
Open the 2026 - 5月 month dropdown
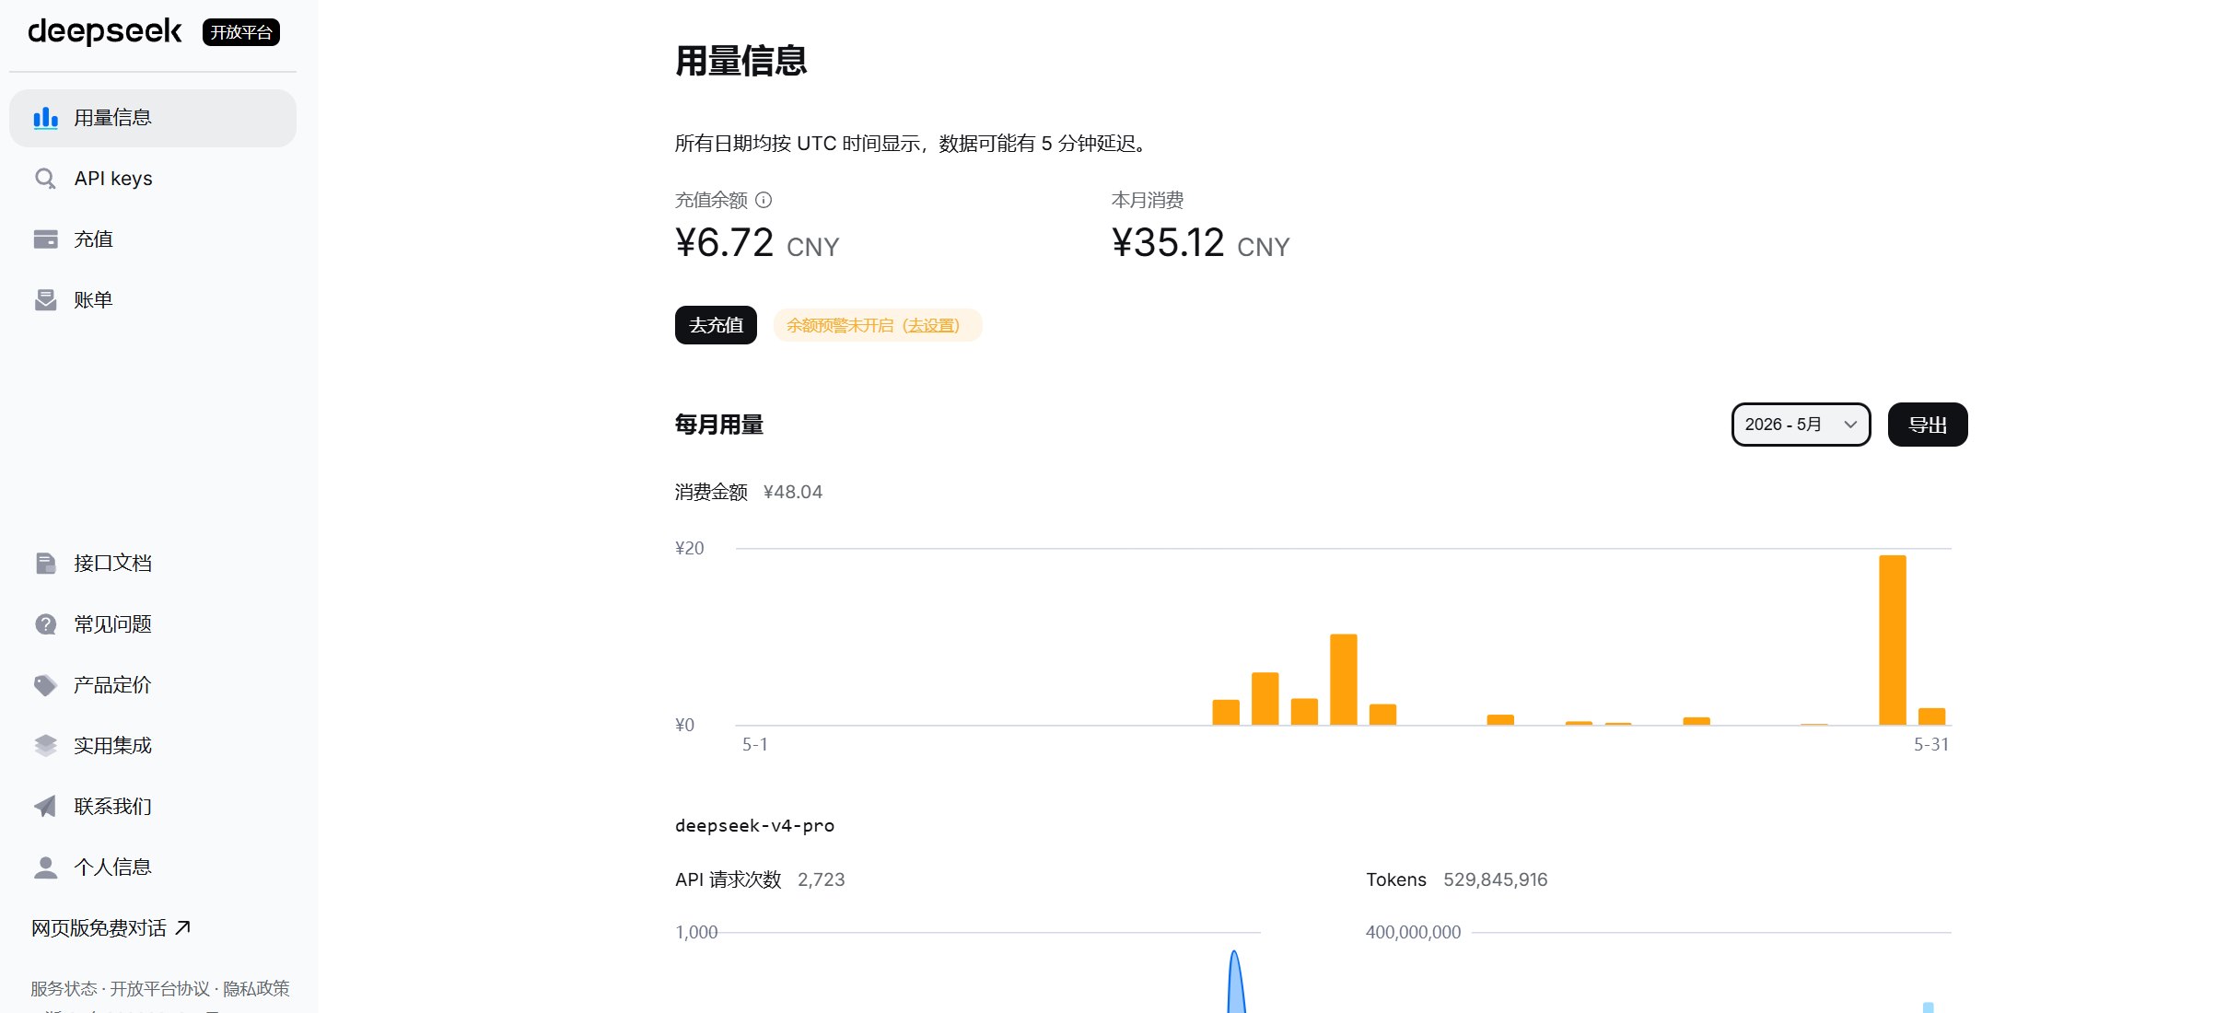[x=1801, y=425]
